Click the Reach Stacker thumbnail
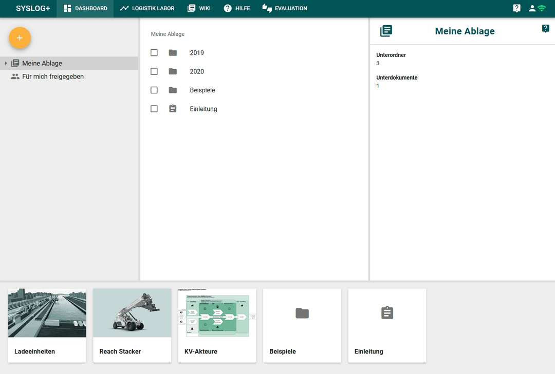The height and width of the screenshot is (374, 555). coord(132,313)
